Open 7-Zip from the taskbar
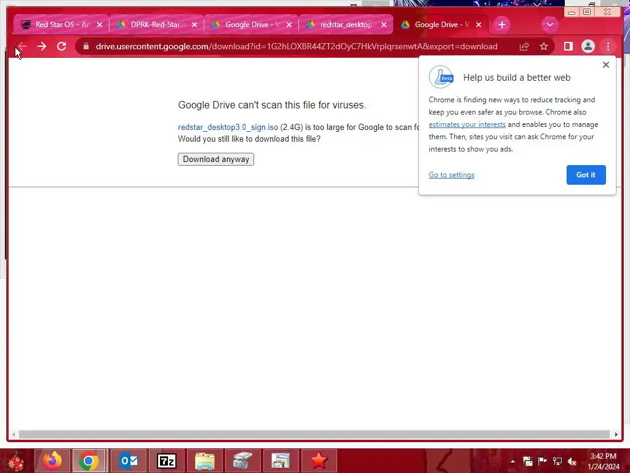 pyautogui.click(x=167, y=461)
